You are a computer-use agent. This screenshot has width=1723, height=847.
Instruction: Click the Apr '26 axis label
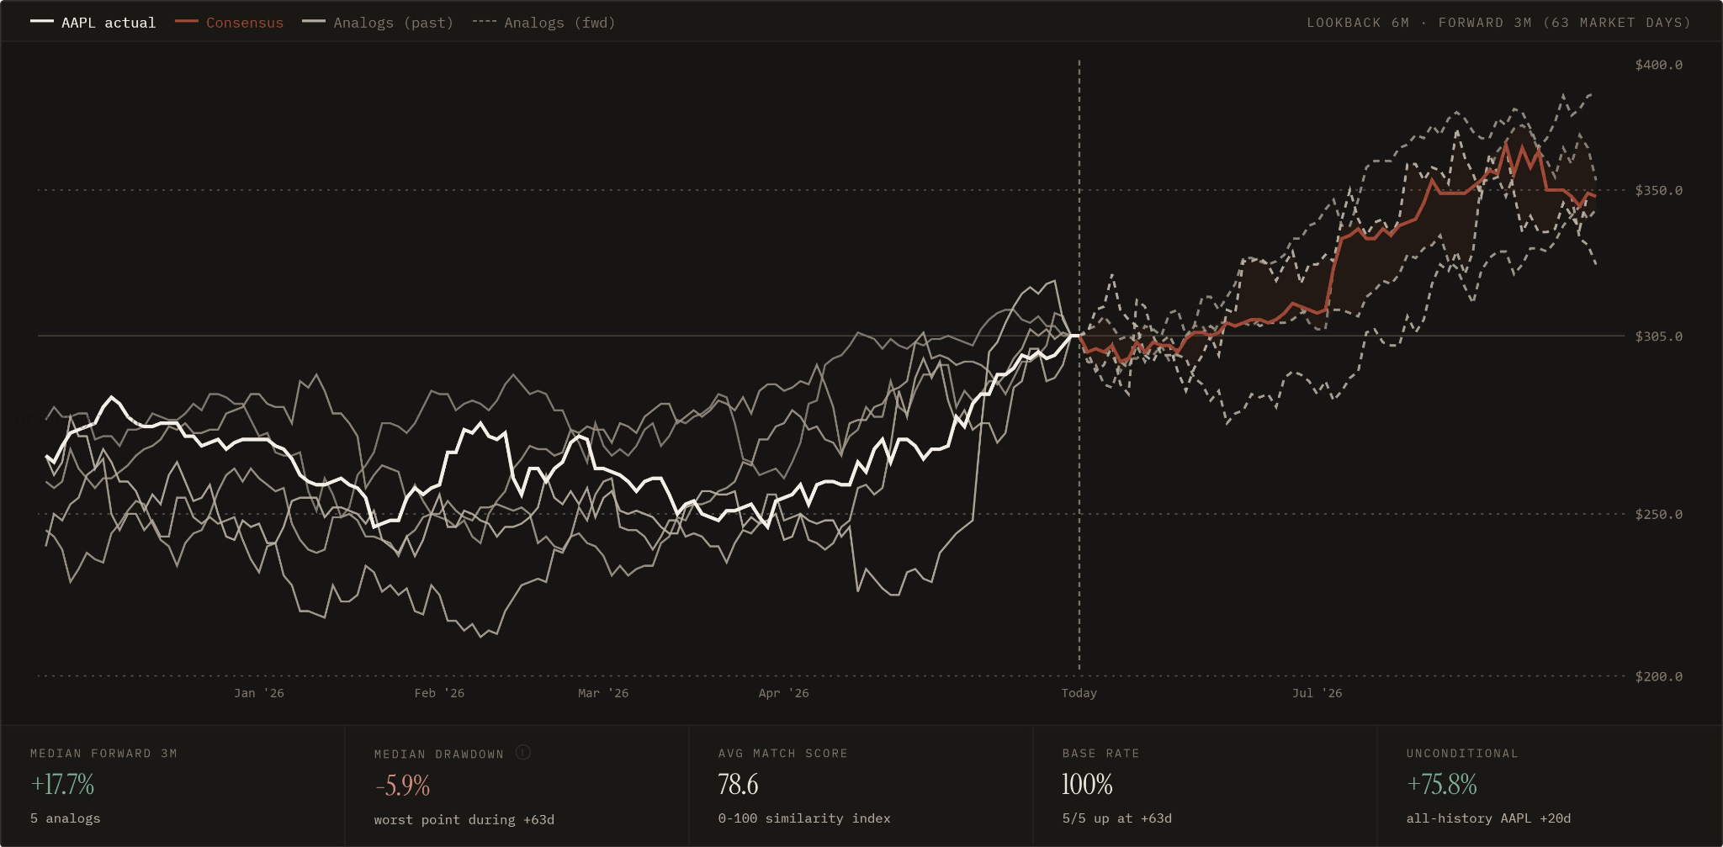783,693
